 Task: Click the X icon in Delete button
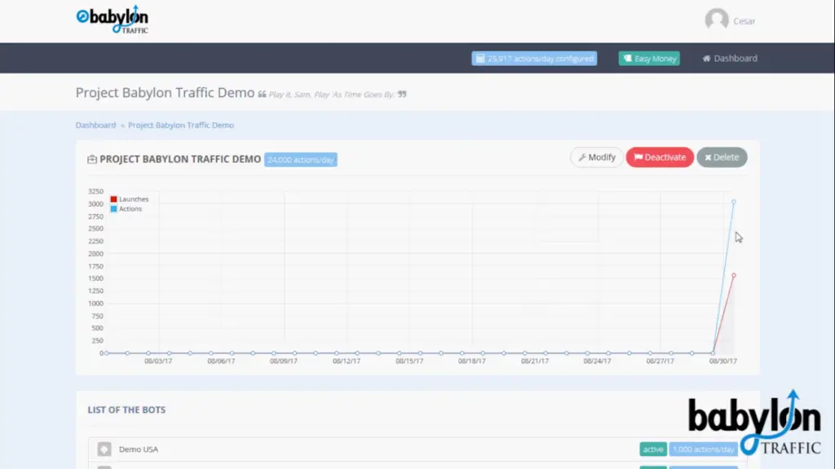(x=708, y=157)
